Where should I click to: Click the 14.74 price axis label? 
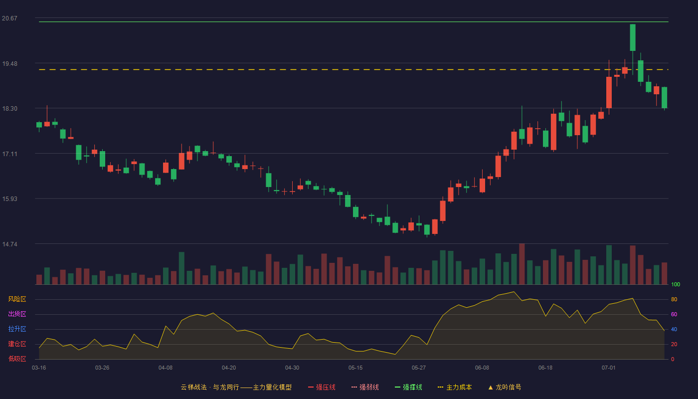point(9,244)
